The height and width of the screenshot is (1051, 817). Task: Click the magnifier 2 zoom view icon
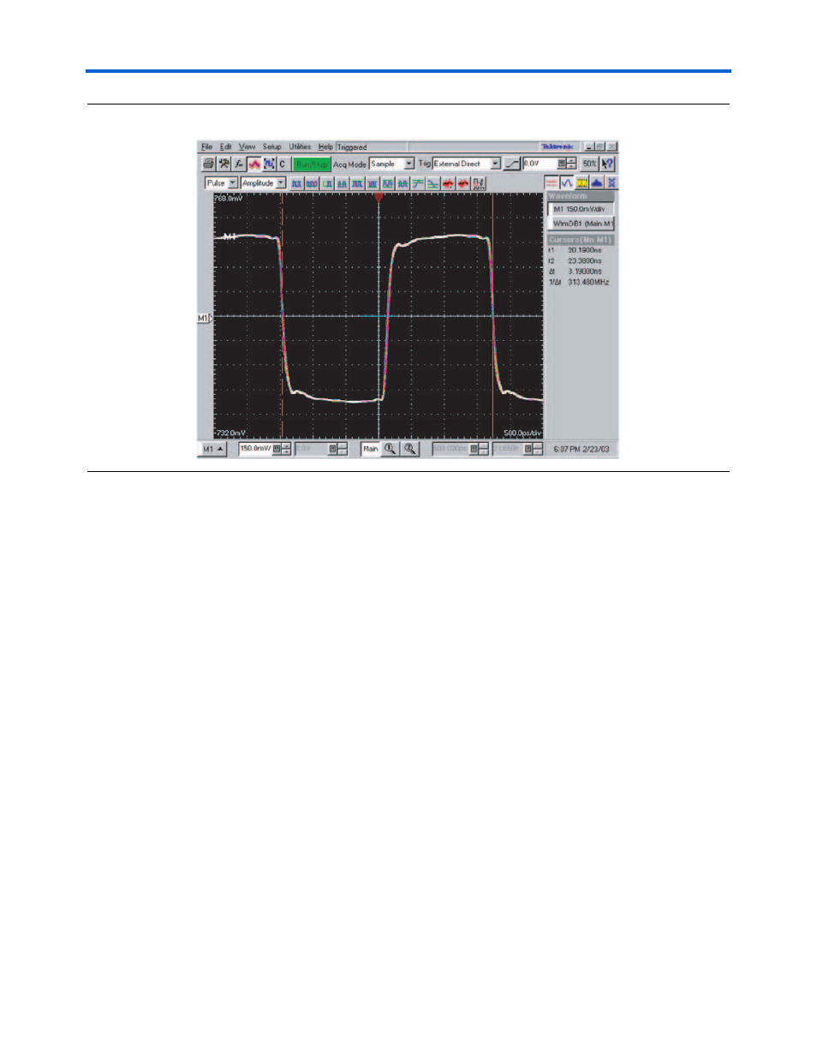tap(409, 448)
